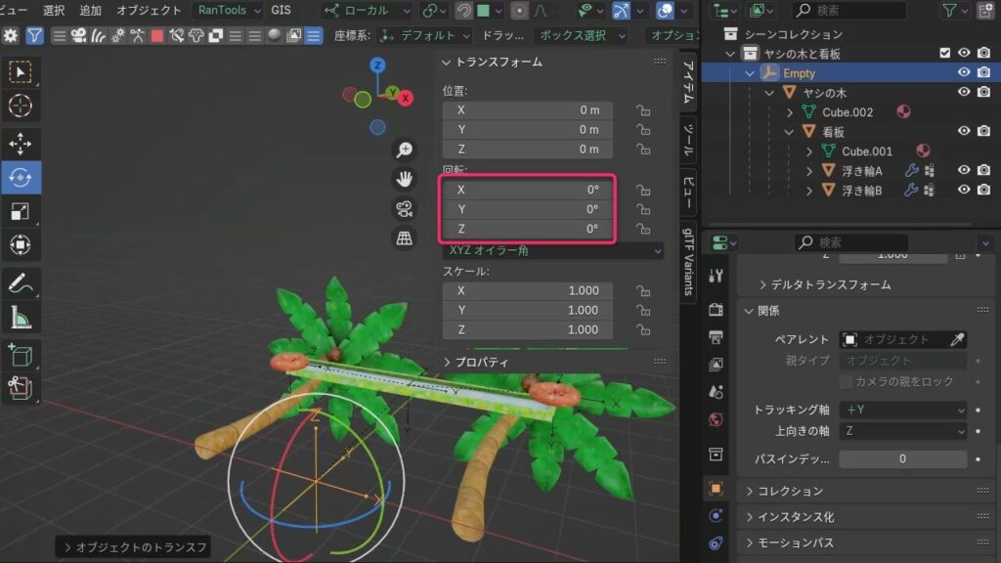This screenshot has width=1001, height=563.
Task: Expand the プロパティ panel
Action: 476,362
